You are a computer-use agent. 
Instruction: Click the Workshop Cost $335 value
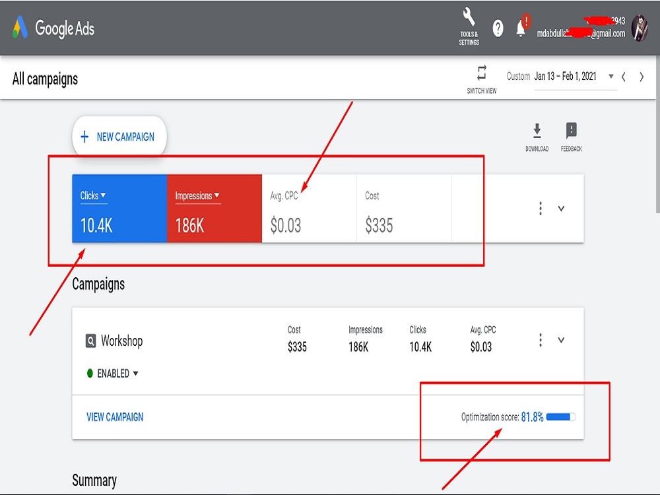(297, 347)
